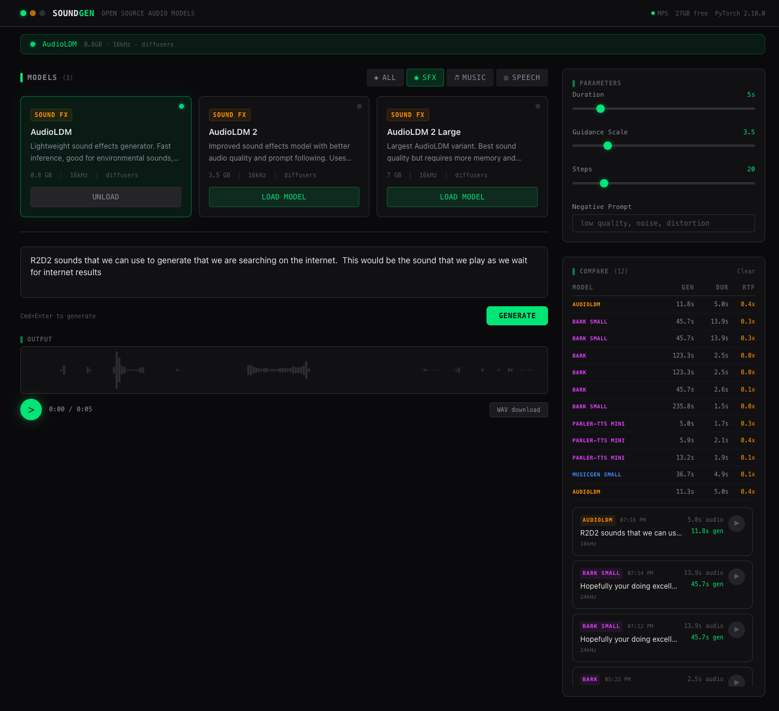Image resolution: width=779 pixels, height=711 pixels.
Task: Click the Steps value '20'
Action: 751,170
